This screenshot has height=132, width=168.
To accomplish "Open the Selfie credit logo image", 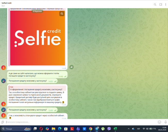I will 37,38.
